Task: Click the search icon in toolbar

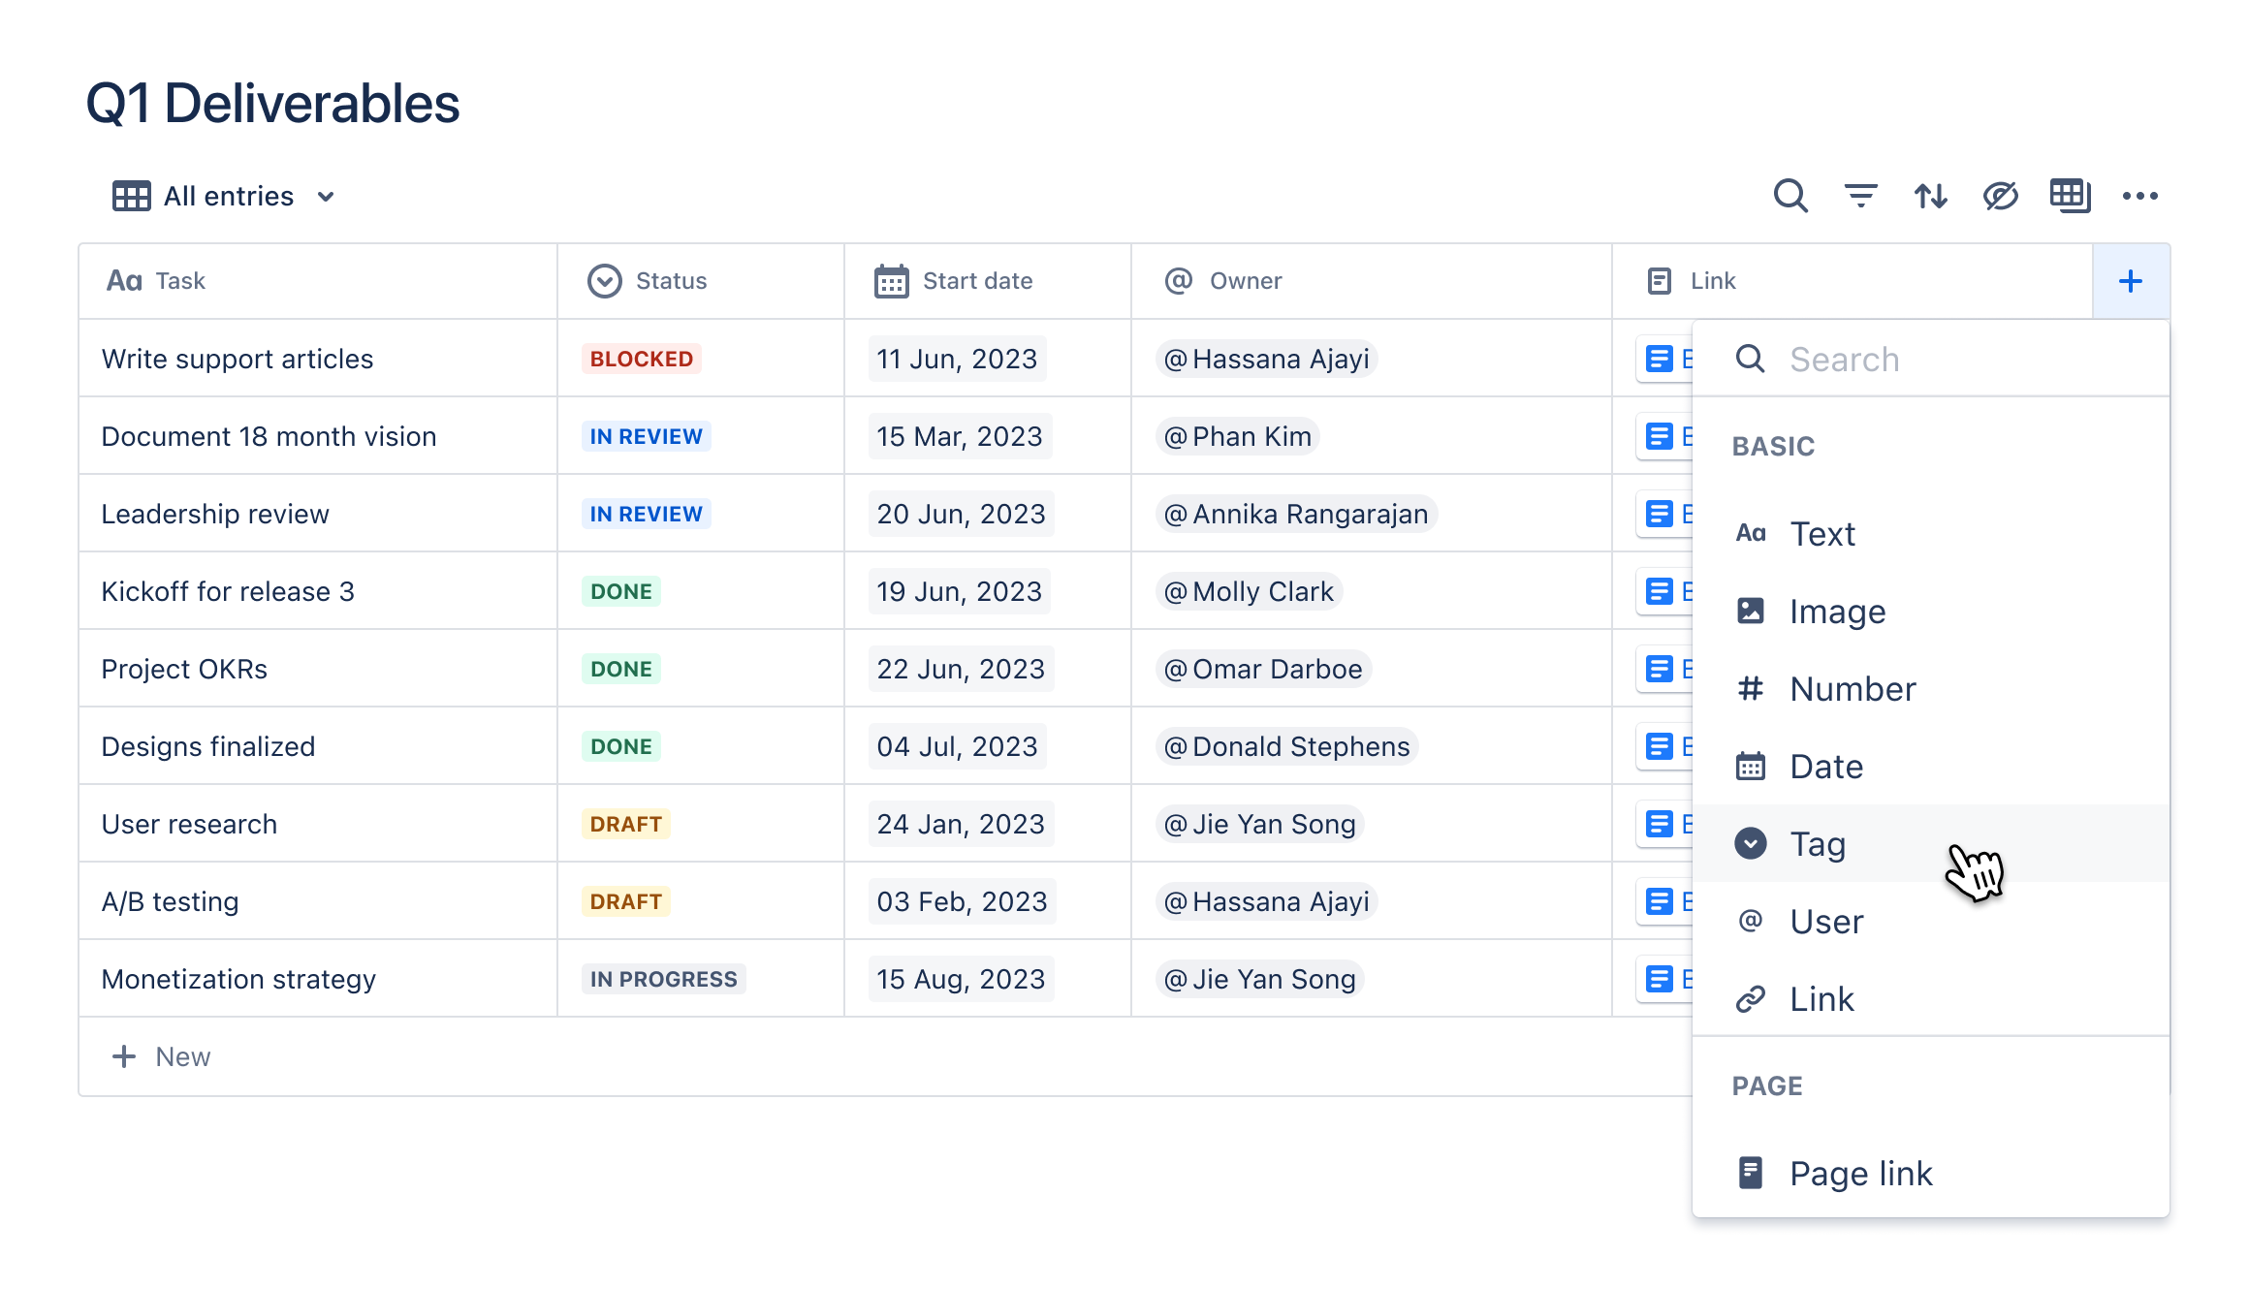Action: 1790,196
